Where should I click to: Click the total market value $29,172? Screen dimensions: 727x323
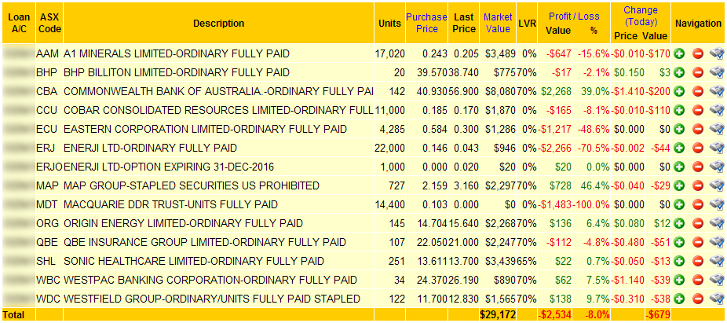(498, 315)
